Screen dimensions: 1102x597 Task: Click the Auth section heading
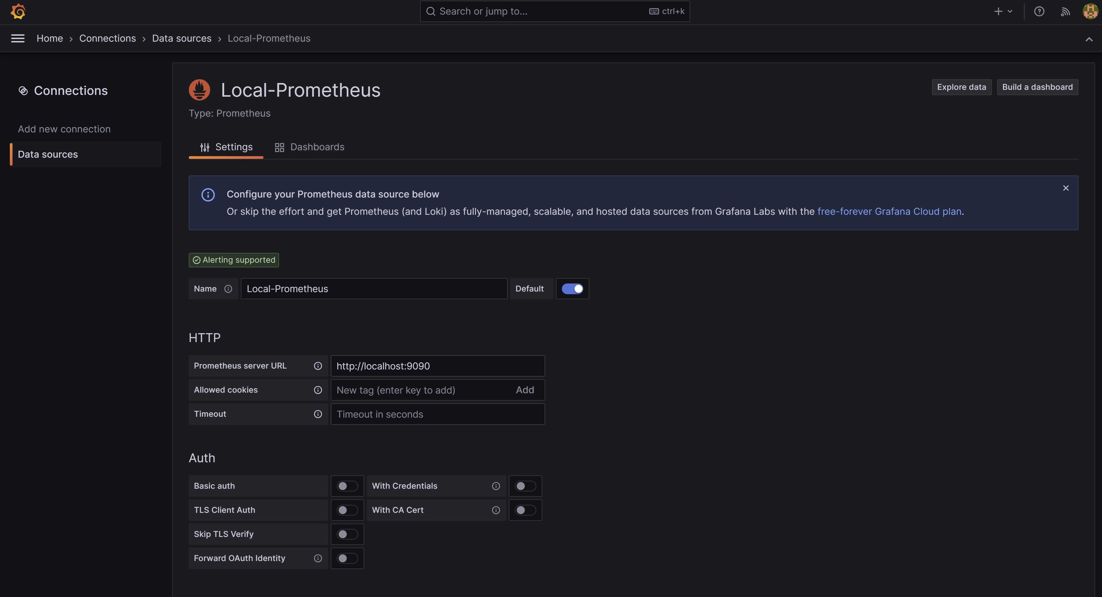tap(202, 458)
